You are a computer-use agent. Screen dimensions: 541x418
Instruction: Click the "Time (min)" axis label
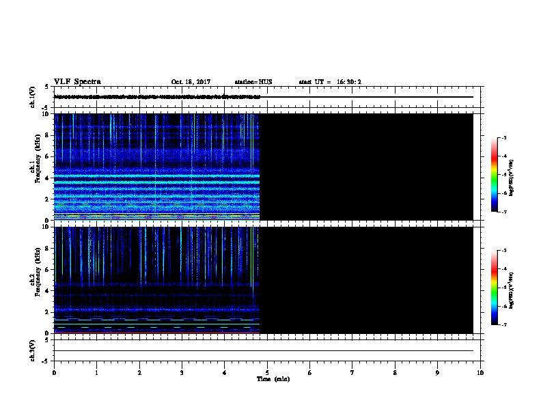click(x=273, y=379)
